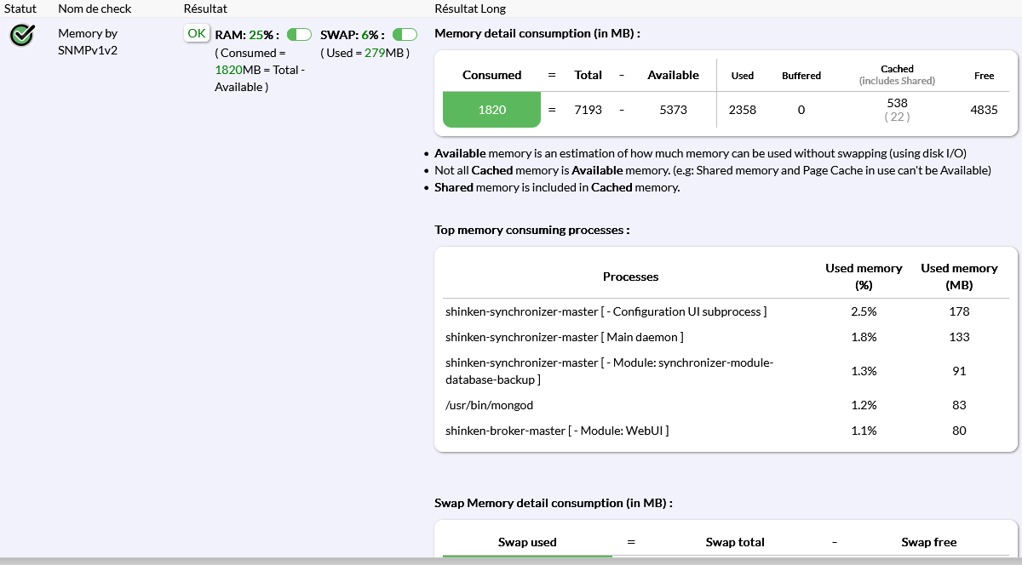Open the Memory by SNMPv1v2 check name
Screen dimensions: 1022x565
[x=88, y=42]
